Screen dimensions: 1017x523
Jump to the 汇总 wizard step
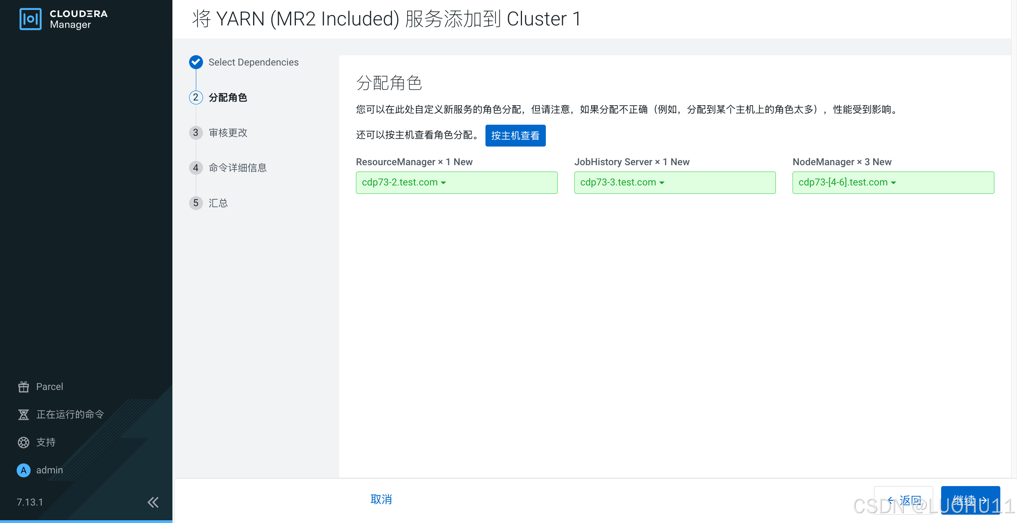point(218,203)
